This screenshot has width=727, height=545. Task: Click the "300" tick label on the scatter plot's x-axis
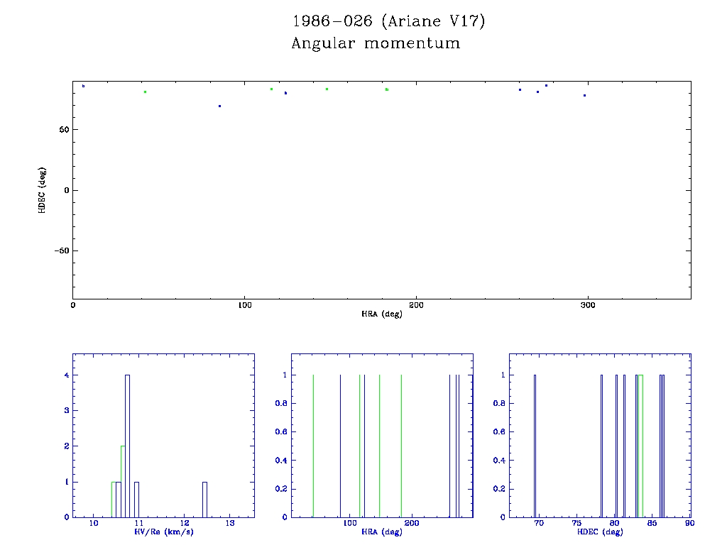[588, 305]
